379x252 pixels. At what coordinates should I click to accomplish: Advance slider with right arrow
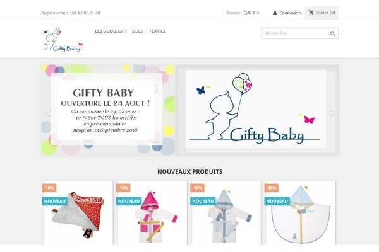point(332,113)
